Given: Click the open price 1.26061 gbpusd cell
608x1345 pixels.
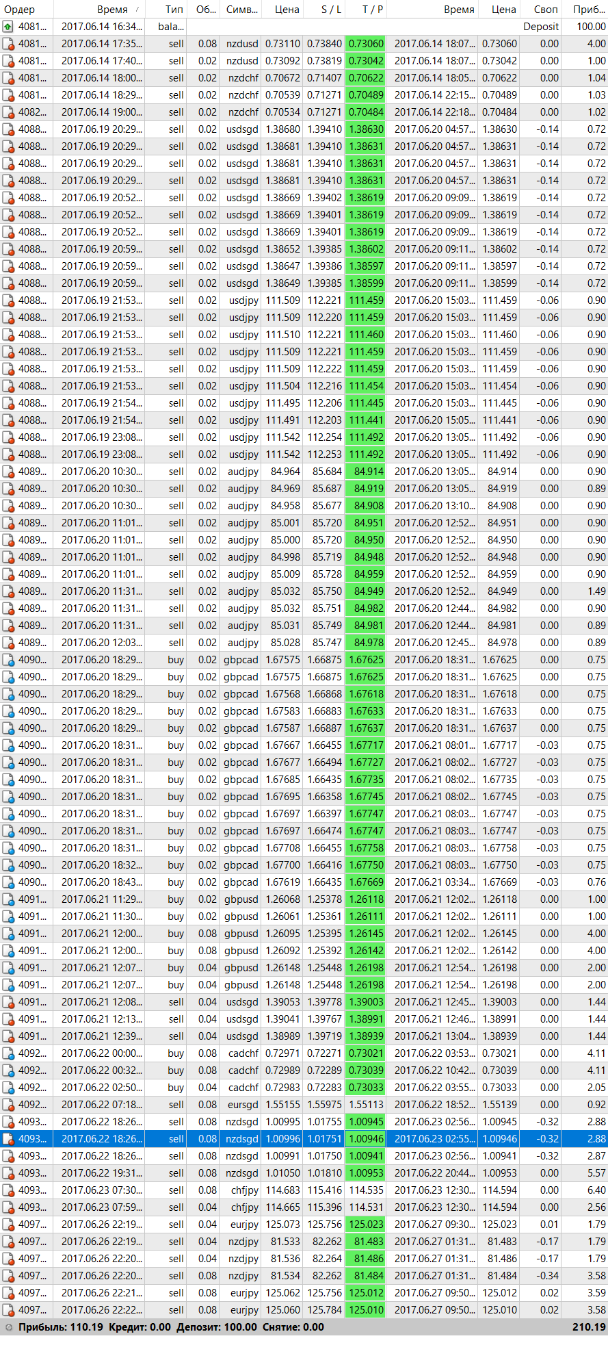Looking at the screenshot, I should (282, 917).
